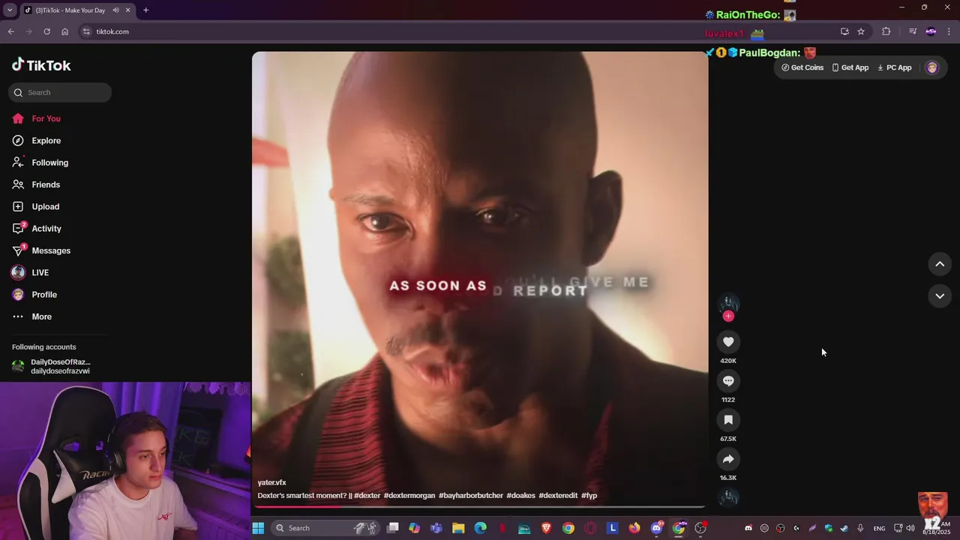Open the #dexteredit hashtag
The width and height of the screenshot is (960, 540).
[558, 496]
